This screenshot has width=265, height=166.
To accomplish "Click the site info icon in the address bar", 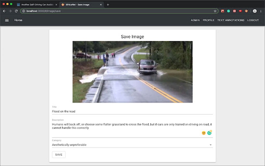I will coord(23,11).
